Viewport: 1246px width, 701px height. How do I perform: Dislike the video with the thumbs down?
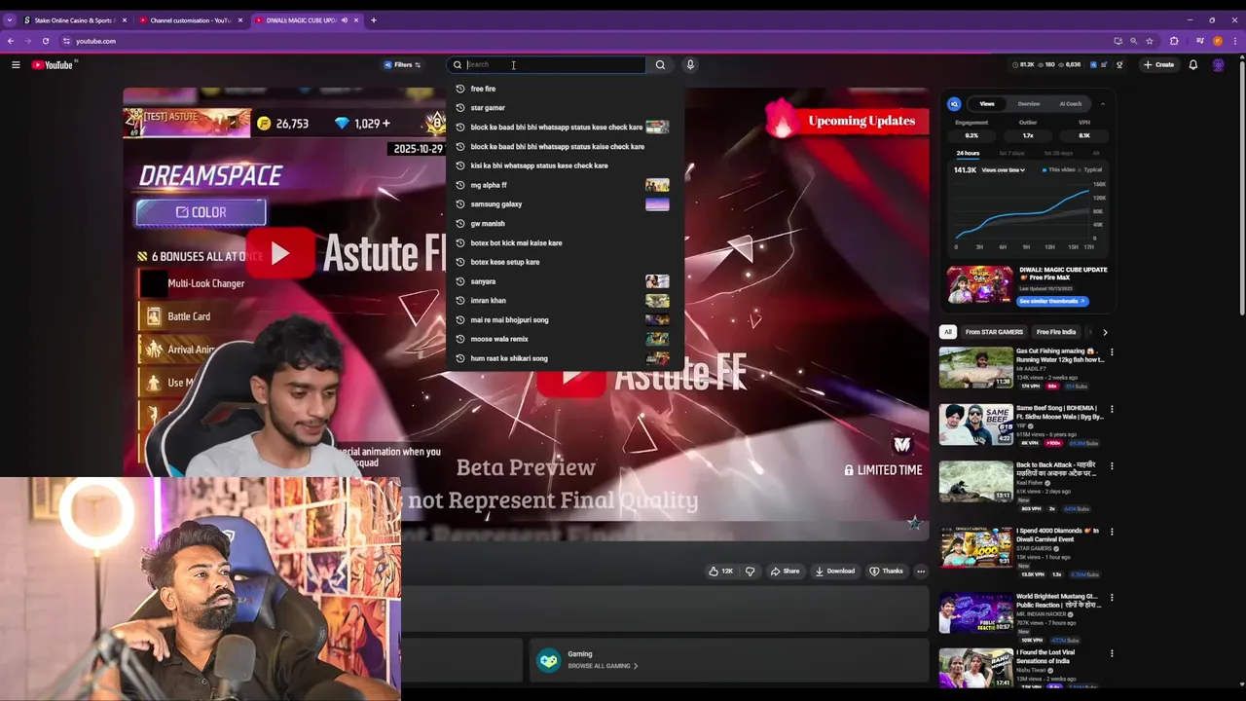[750, 572]
